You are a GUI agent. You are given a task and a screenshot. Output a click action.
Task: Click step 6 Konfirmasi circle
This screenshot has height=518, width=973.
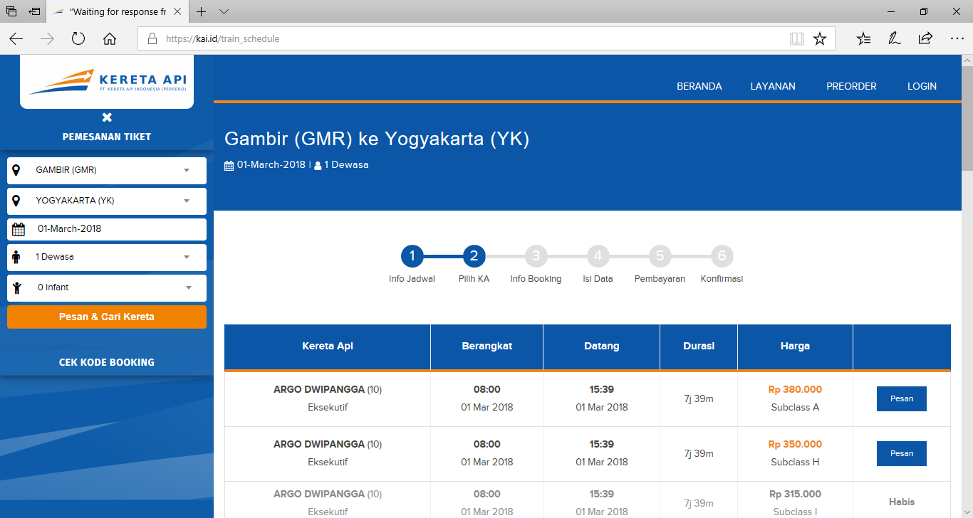(722, 256)
